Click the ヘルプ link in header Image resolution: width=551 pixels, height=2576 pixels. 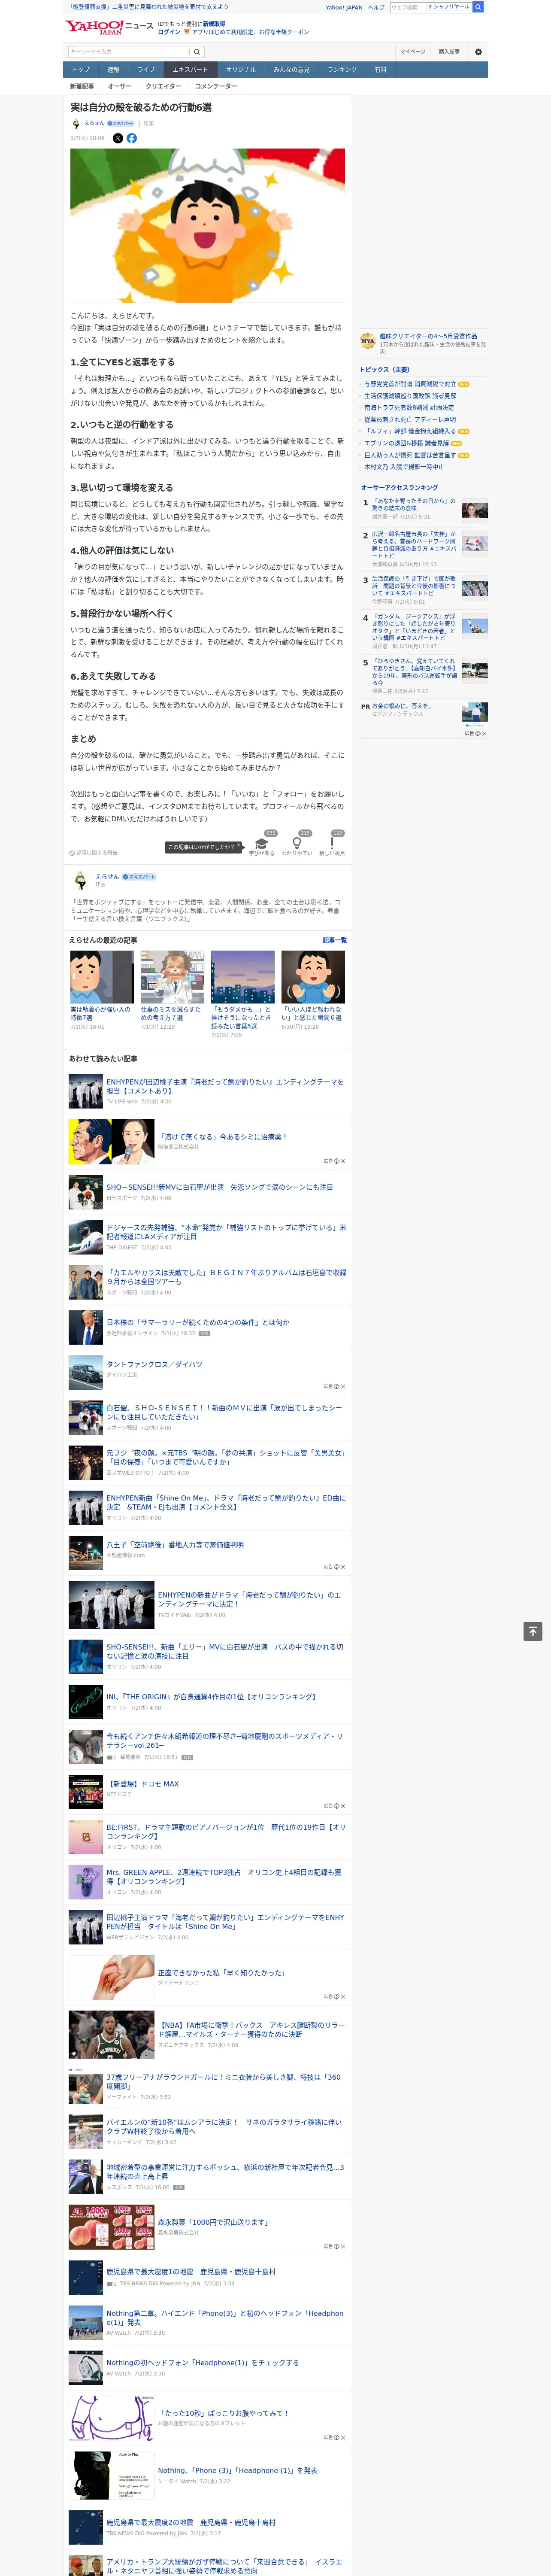(376, 7)
